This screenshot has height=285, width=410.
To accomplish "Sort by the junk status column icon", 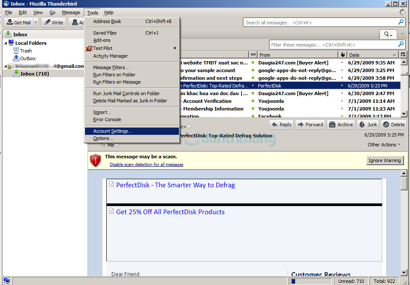I will (x=343, y=55).
